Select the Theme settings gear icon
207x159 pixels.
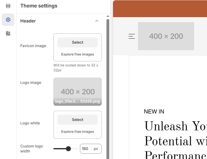8,20
